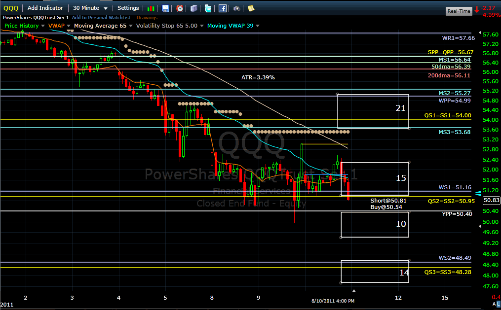Click the Real-Time button
The width and height of the screenshot is (501, 310).
pyautogui.click(x=459, y=11)
